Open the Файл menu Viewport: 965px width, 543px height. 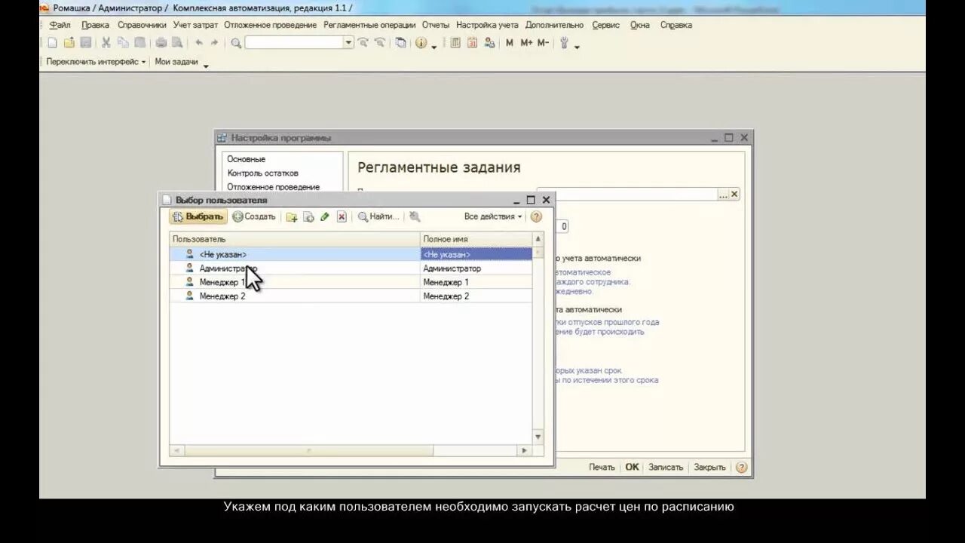pyautogui.click(x=60, y=25)
